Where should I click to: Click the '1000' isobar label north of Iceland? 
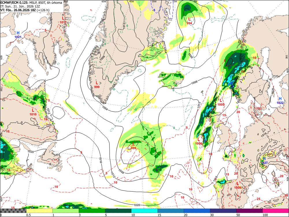click(190, 56)
